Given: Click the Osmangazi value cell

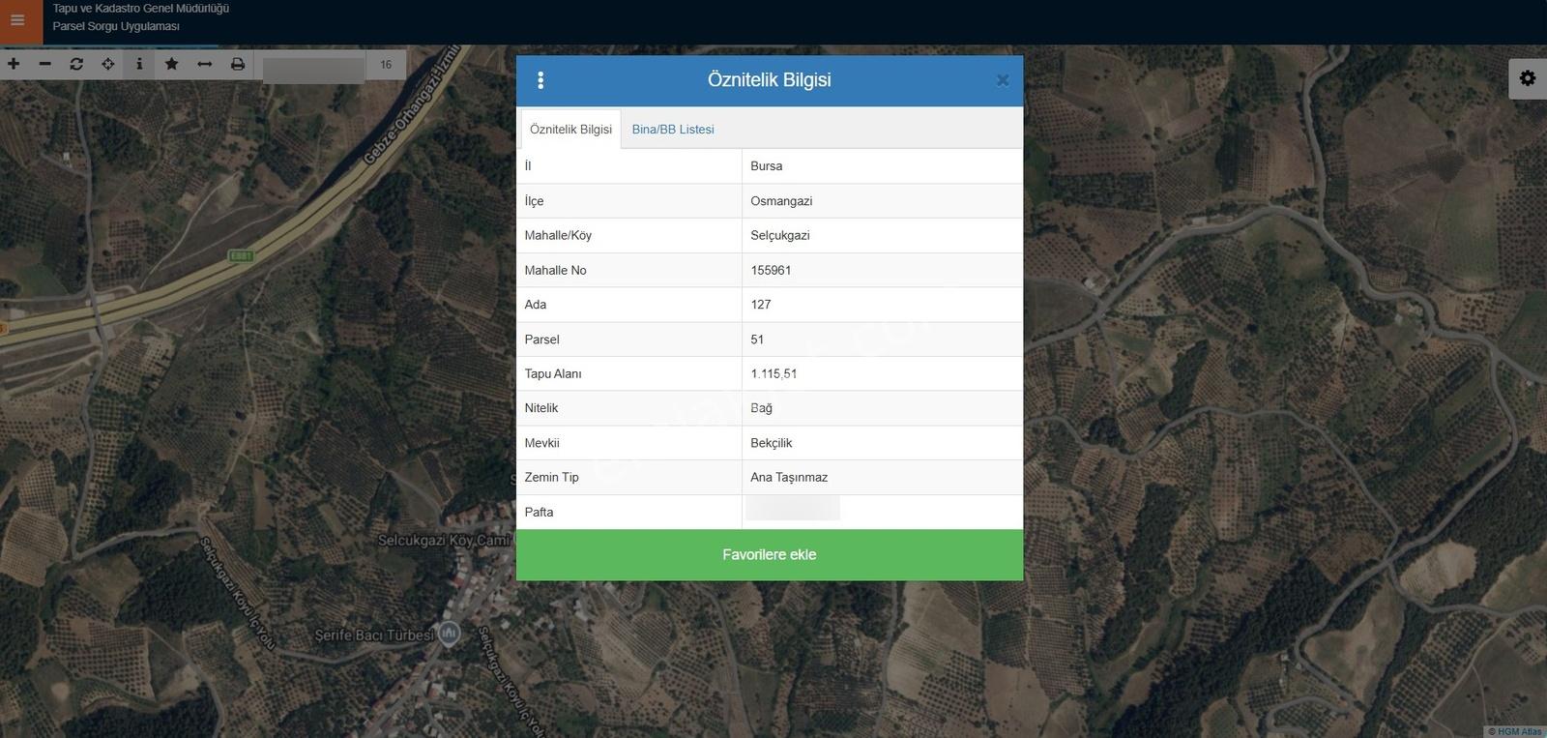Looking at the screenshot, I should coord(882,201).
